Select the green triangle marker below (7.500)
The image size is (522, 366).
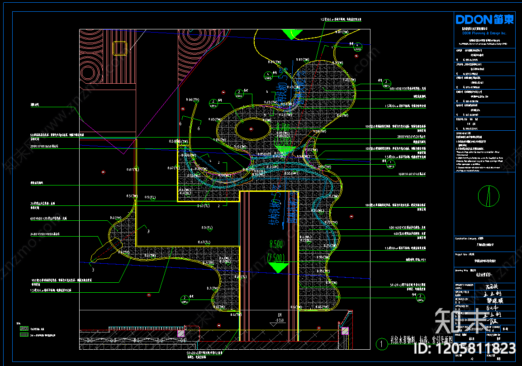pyautogui.click(x=278, y=268)
